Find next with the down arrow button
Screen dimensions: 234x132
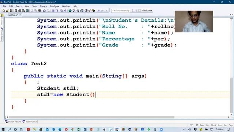(132, 11)
